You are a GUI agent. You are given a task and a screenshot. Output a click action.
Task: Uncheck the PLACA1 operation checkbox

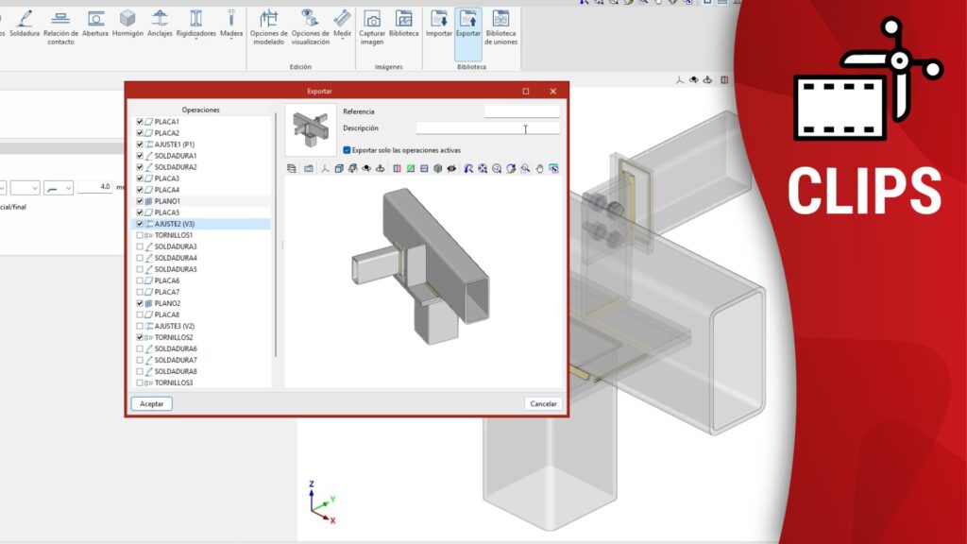[x=141, y=122]
